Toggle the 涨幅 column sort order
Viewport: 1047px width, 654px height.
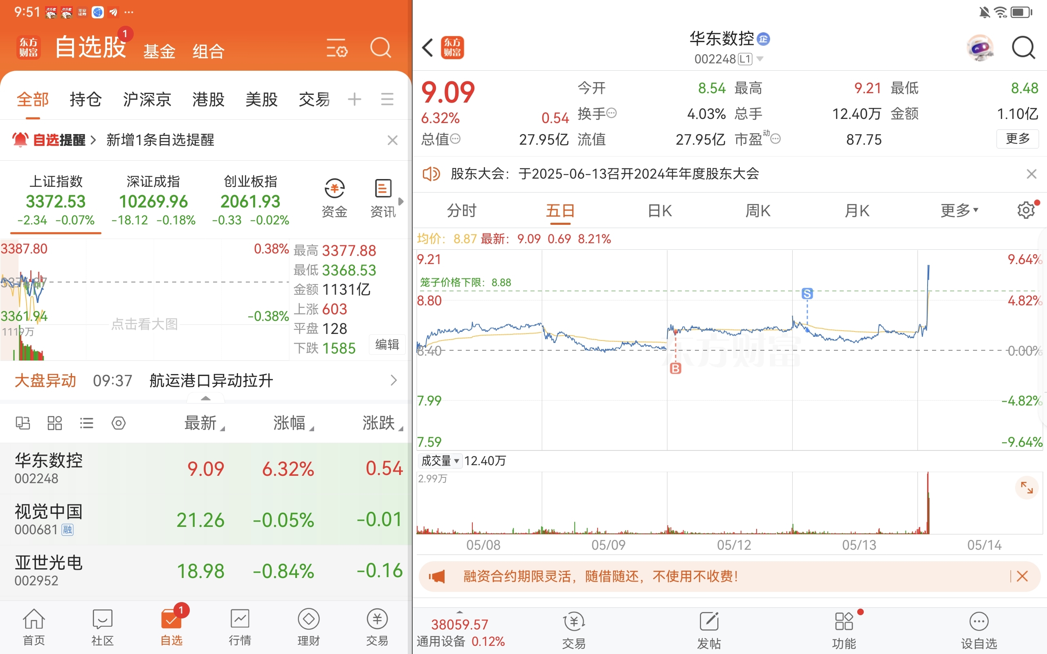click(x=293, y=423)
